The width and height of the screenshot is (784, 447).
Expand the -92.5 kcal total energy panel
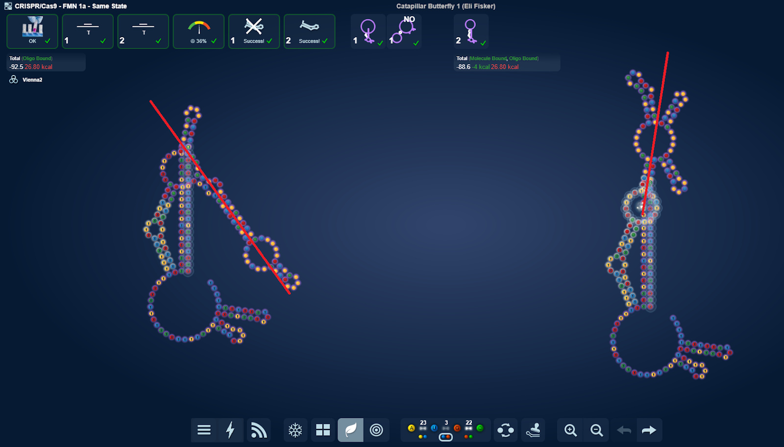(46, 63)
